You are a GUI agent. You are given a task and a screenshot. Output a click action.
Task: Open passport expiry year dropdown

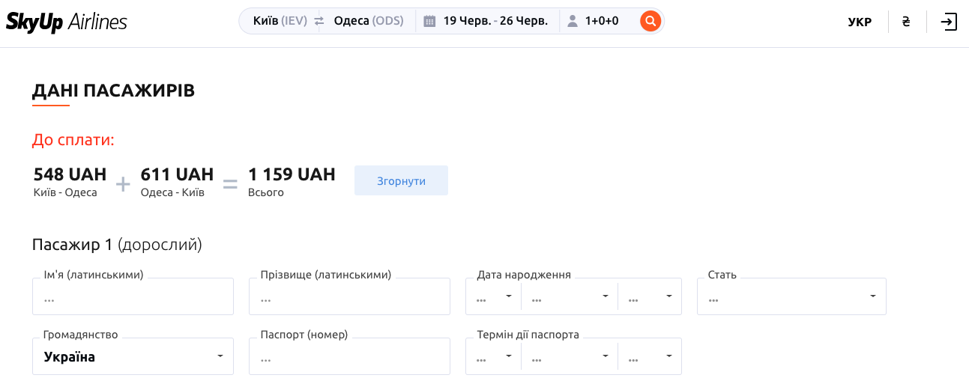tap(650, 356)
